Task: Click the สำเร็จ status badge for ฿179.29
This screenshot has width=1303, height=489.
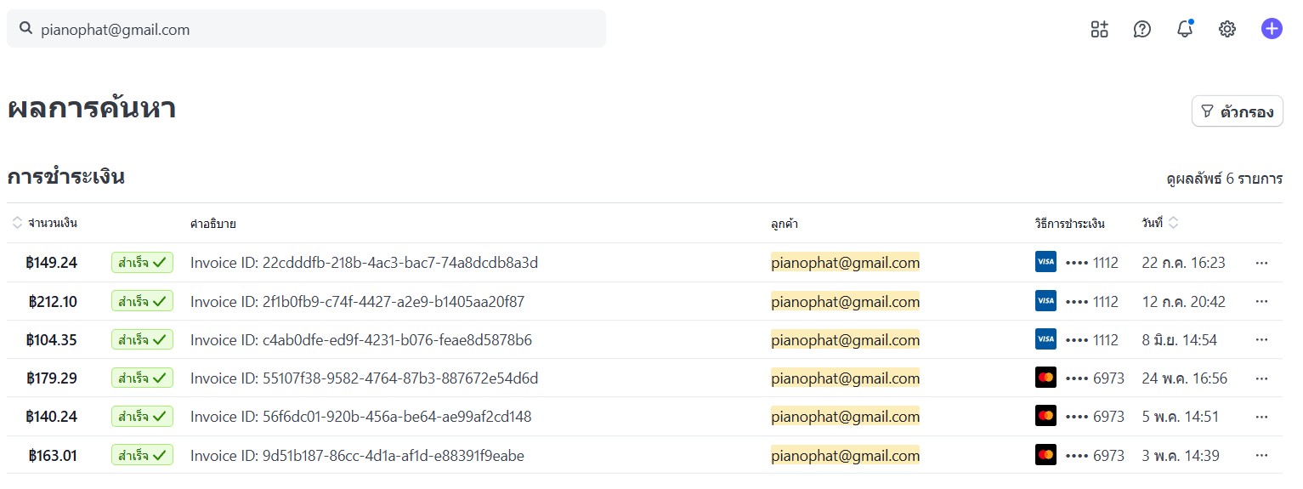Action: point(142,378)
